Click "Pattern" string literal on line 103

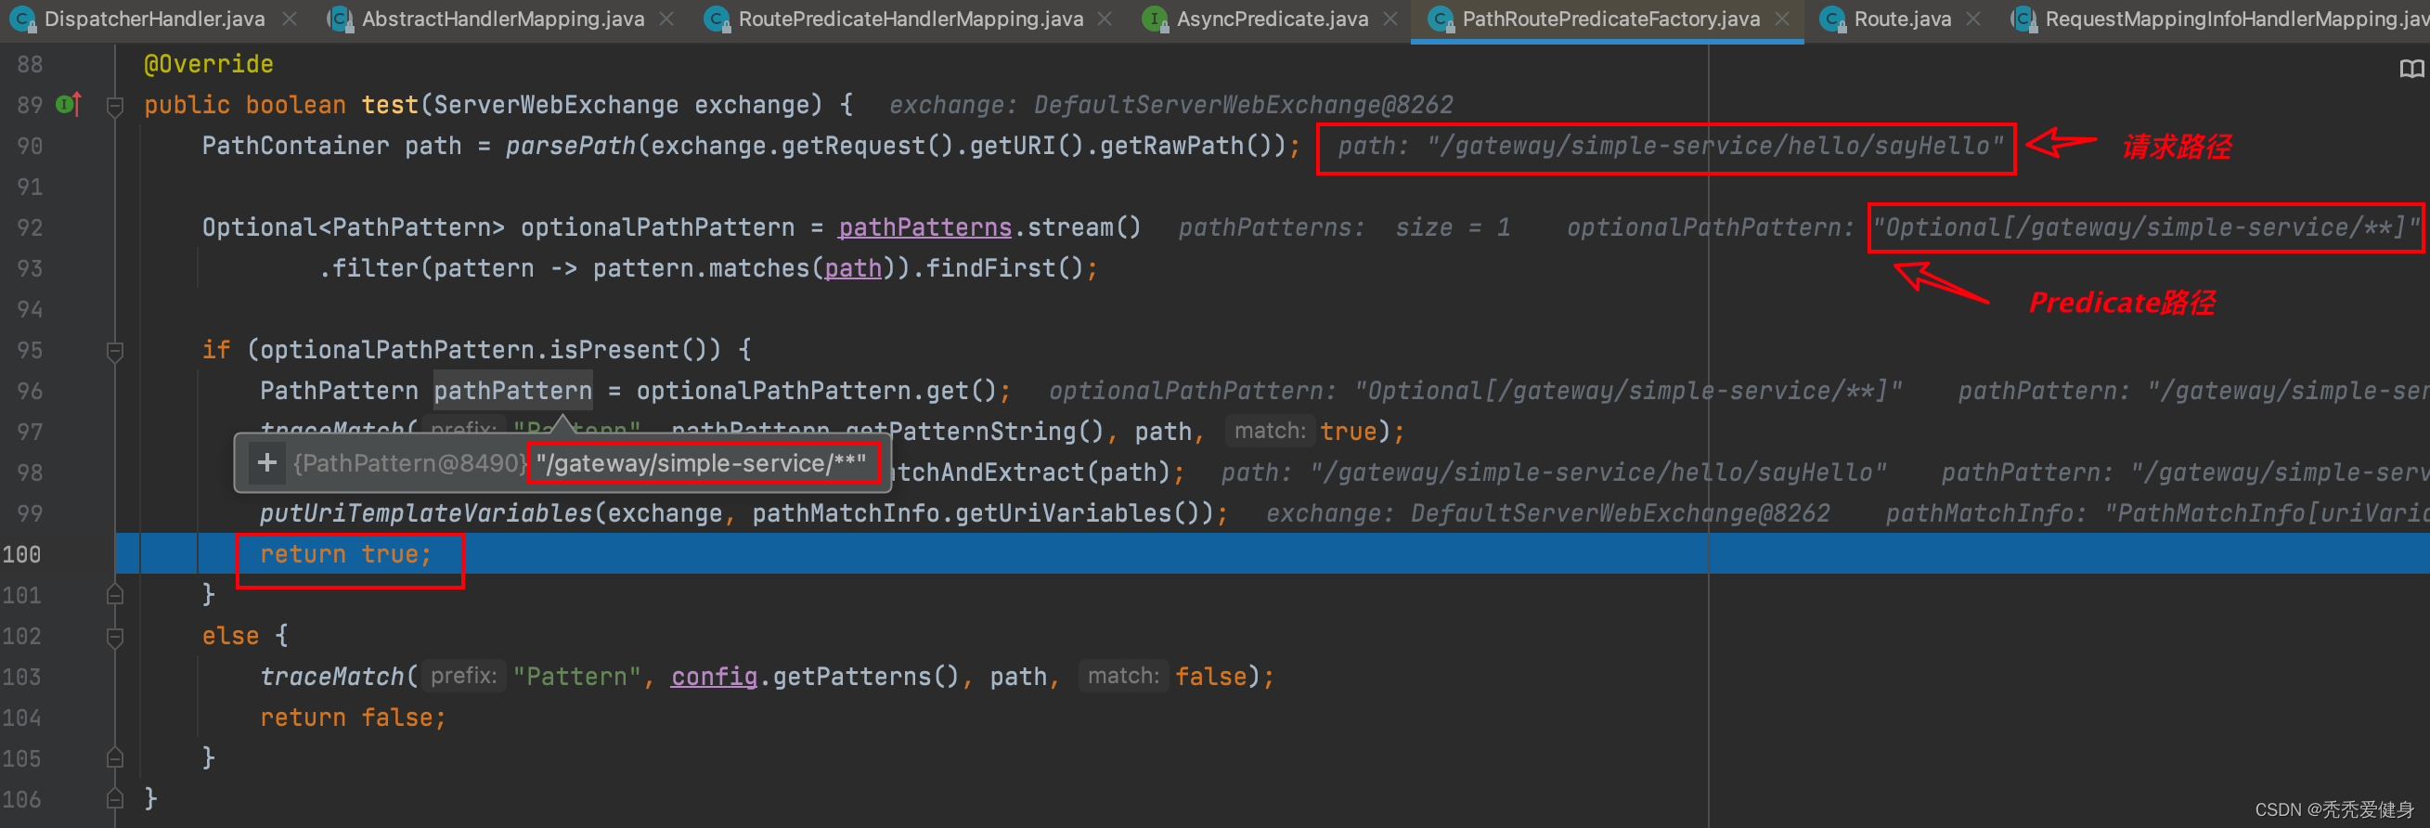[x=576, y=676]
